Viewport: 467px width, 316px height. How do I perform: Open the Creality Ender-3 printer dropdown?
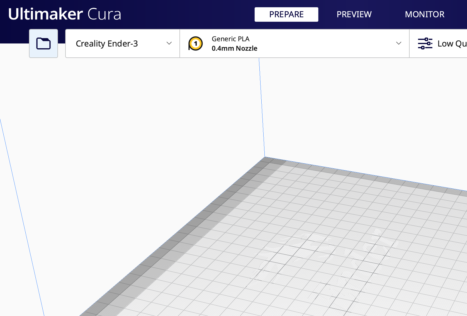(x=123, y=43)
